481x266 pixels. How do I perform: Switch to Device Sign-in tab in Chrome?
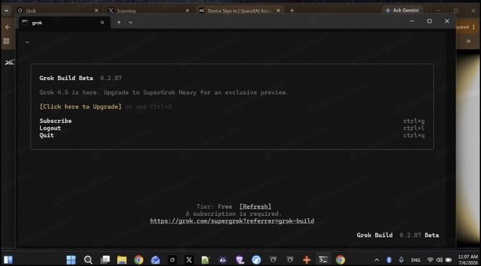point(240,11)
